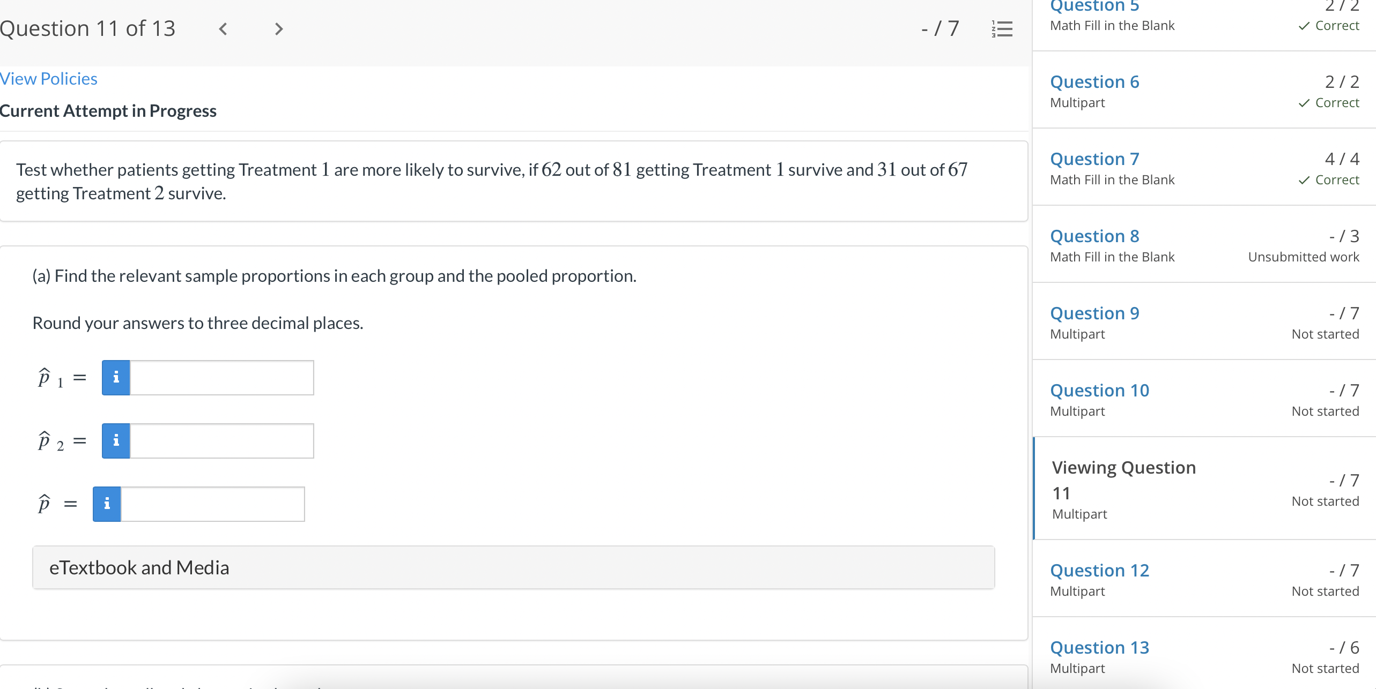
Task: Open Question 7 in the sidebar
Action: pos(1094,159)
